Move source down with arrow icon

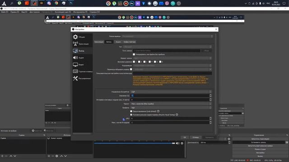pyautogui.click(x=65, y=156)
